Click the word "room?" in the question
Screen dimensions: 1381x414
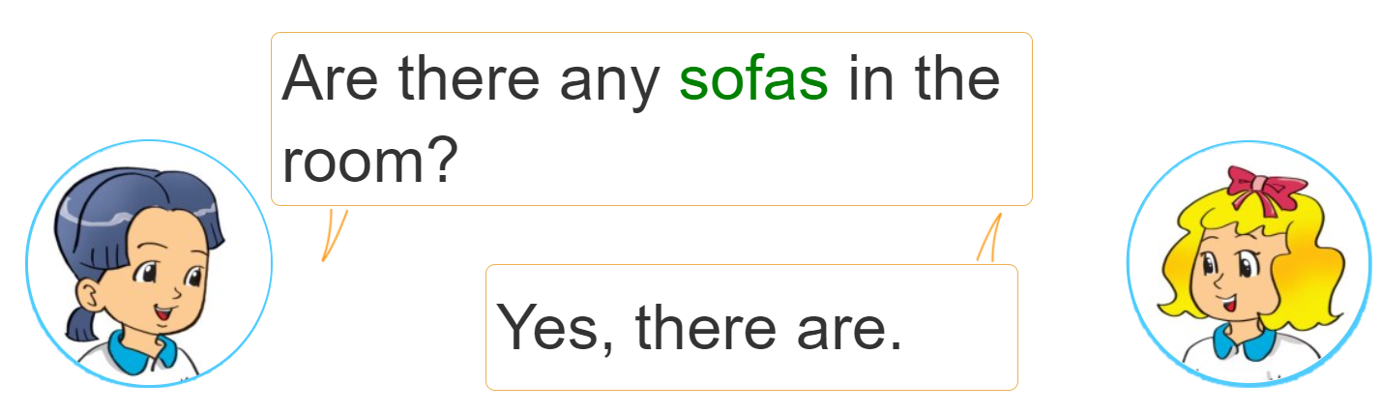click(368, 162)
